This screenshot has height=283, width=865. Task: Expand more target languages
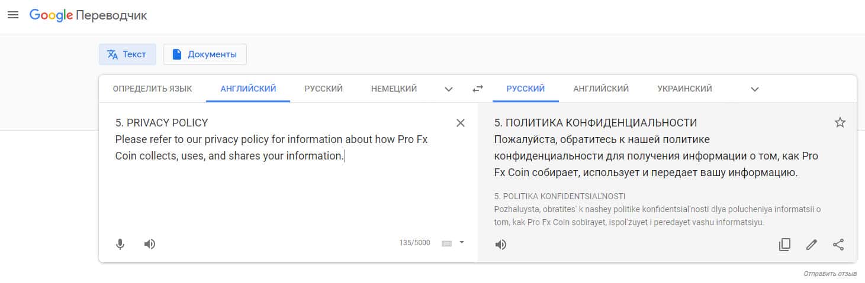(755, 89)
